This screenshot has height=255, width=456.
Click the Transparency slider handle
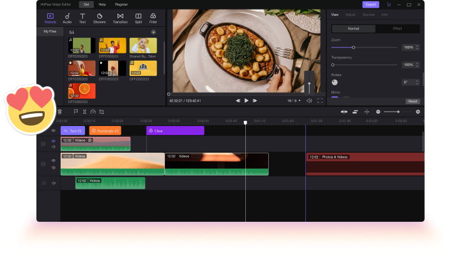tap(333, 65)
